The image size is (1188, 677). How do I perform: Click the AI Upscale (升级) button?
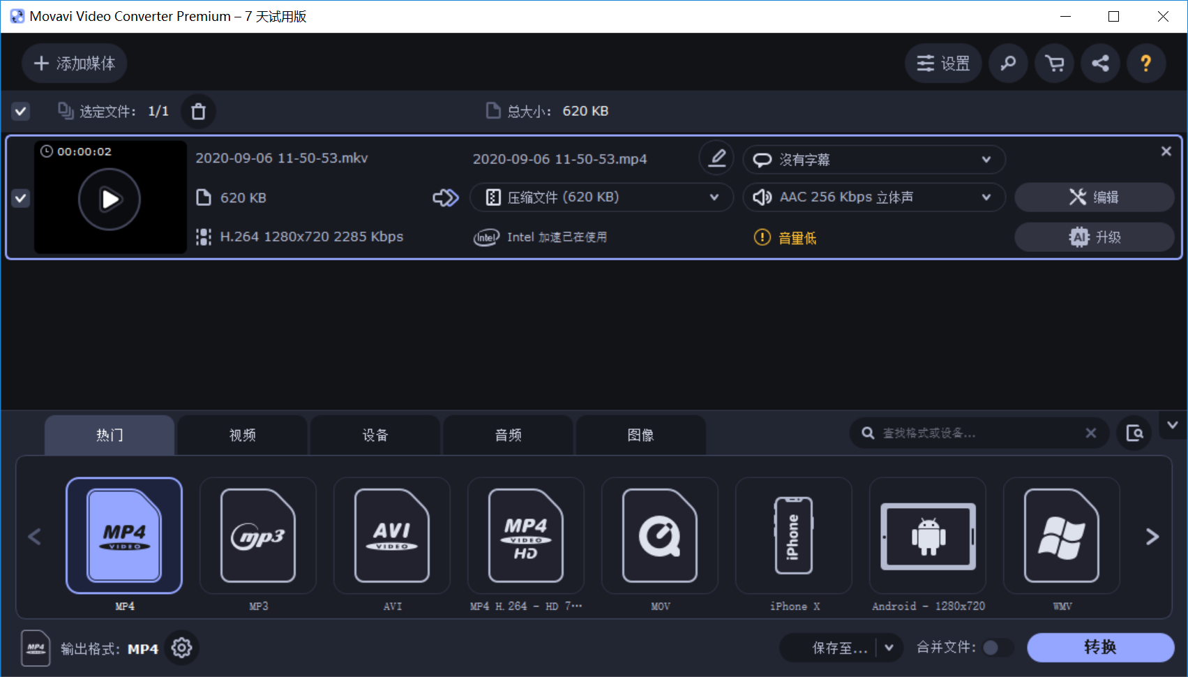coord(1094,237)
